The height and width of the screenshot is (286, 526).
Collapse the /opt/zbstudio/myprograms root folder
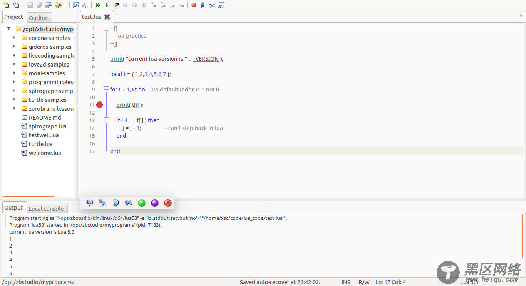8,28
